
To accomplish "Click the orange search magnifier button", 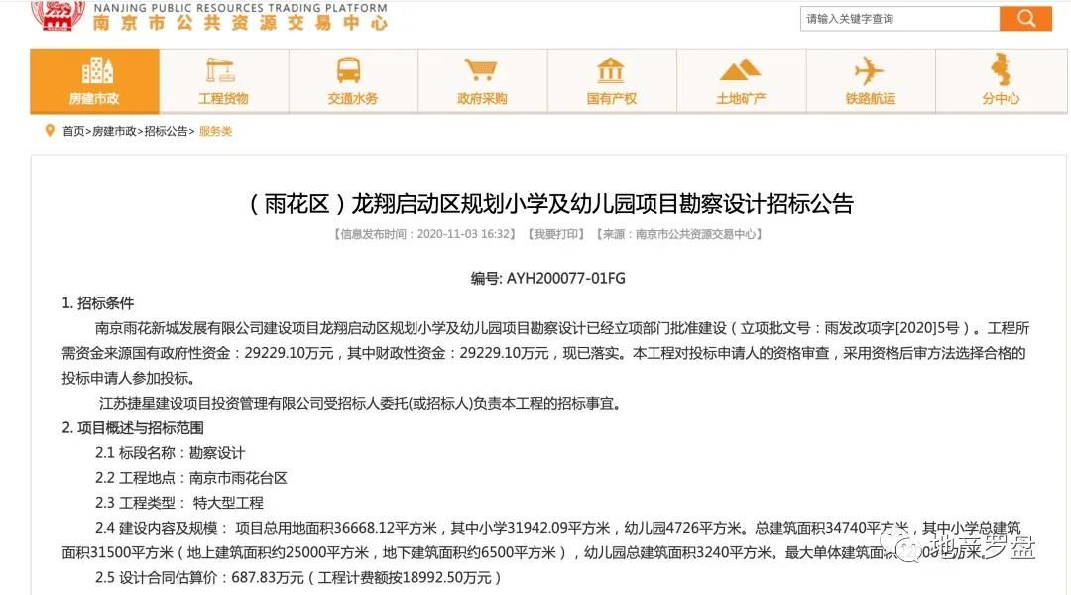I will [x=1025, y=18].
